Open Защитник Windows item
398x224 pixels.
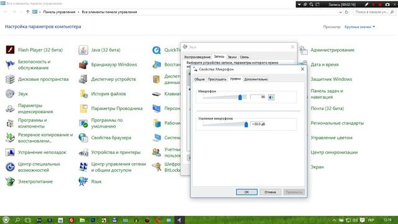pyautogui.click(x=331, y=79)
